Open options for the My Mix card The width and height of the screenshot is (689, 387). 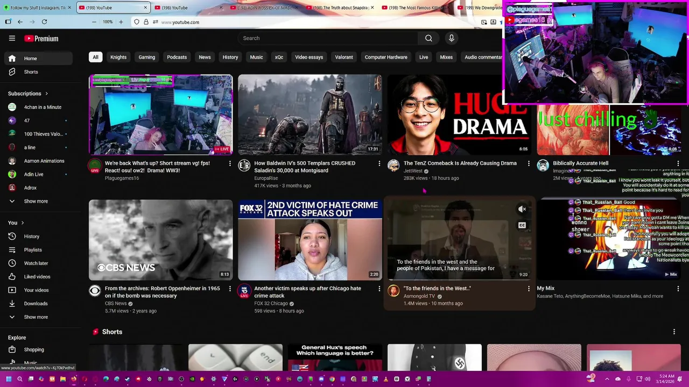[678, 289]
